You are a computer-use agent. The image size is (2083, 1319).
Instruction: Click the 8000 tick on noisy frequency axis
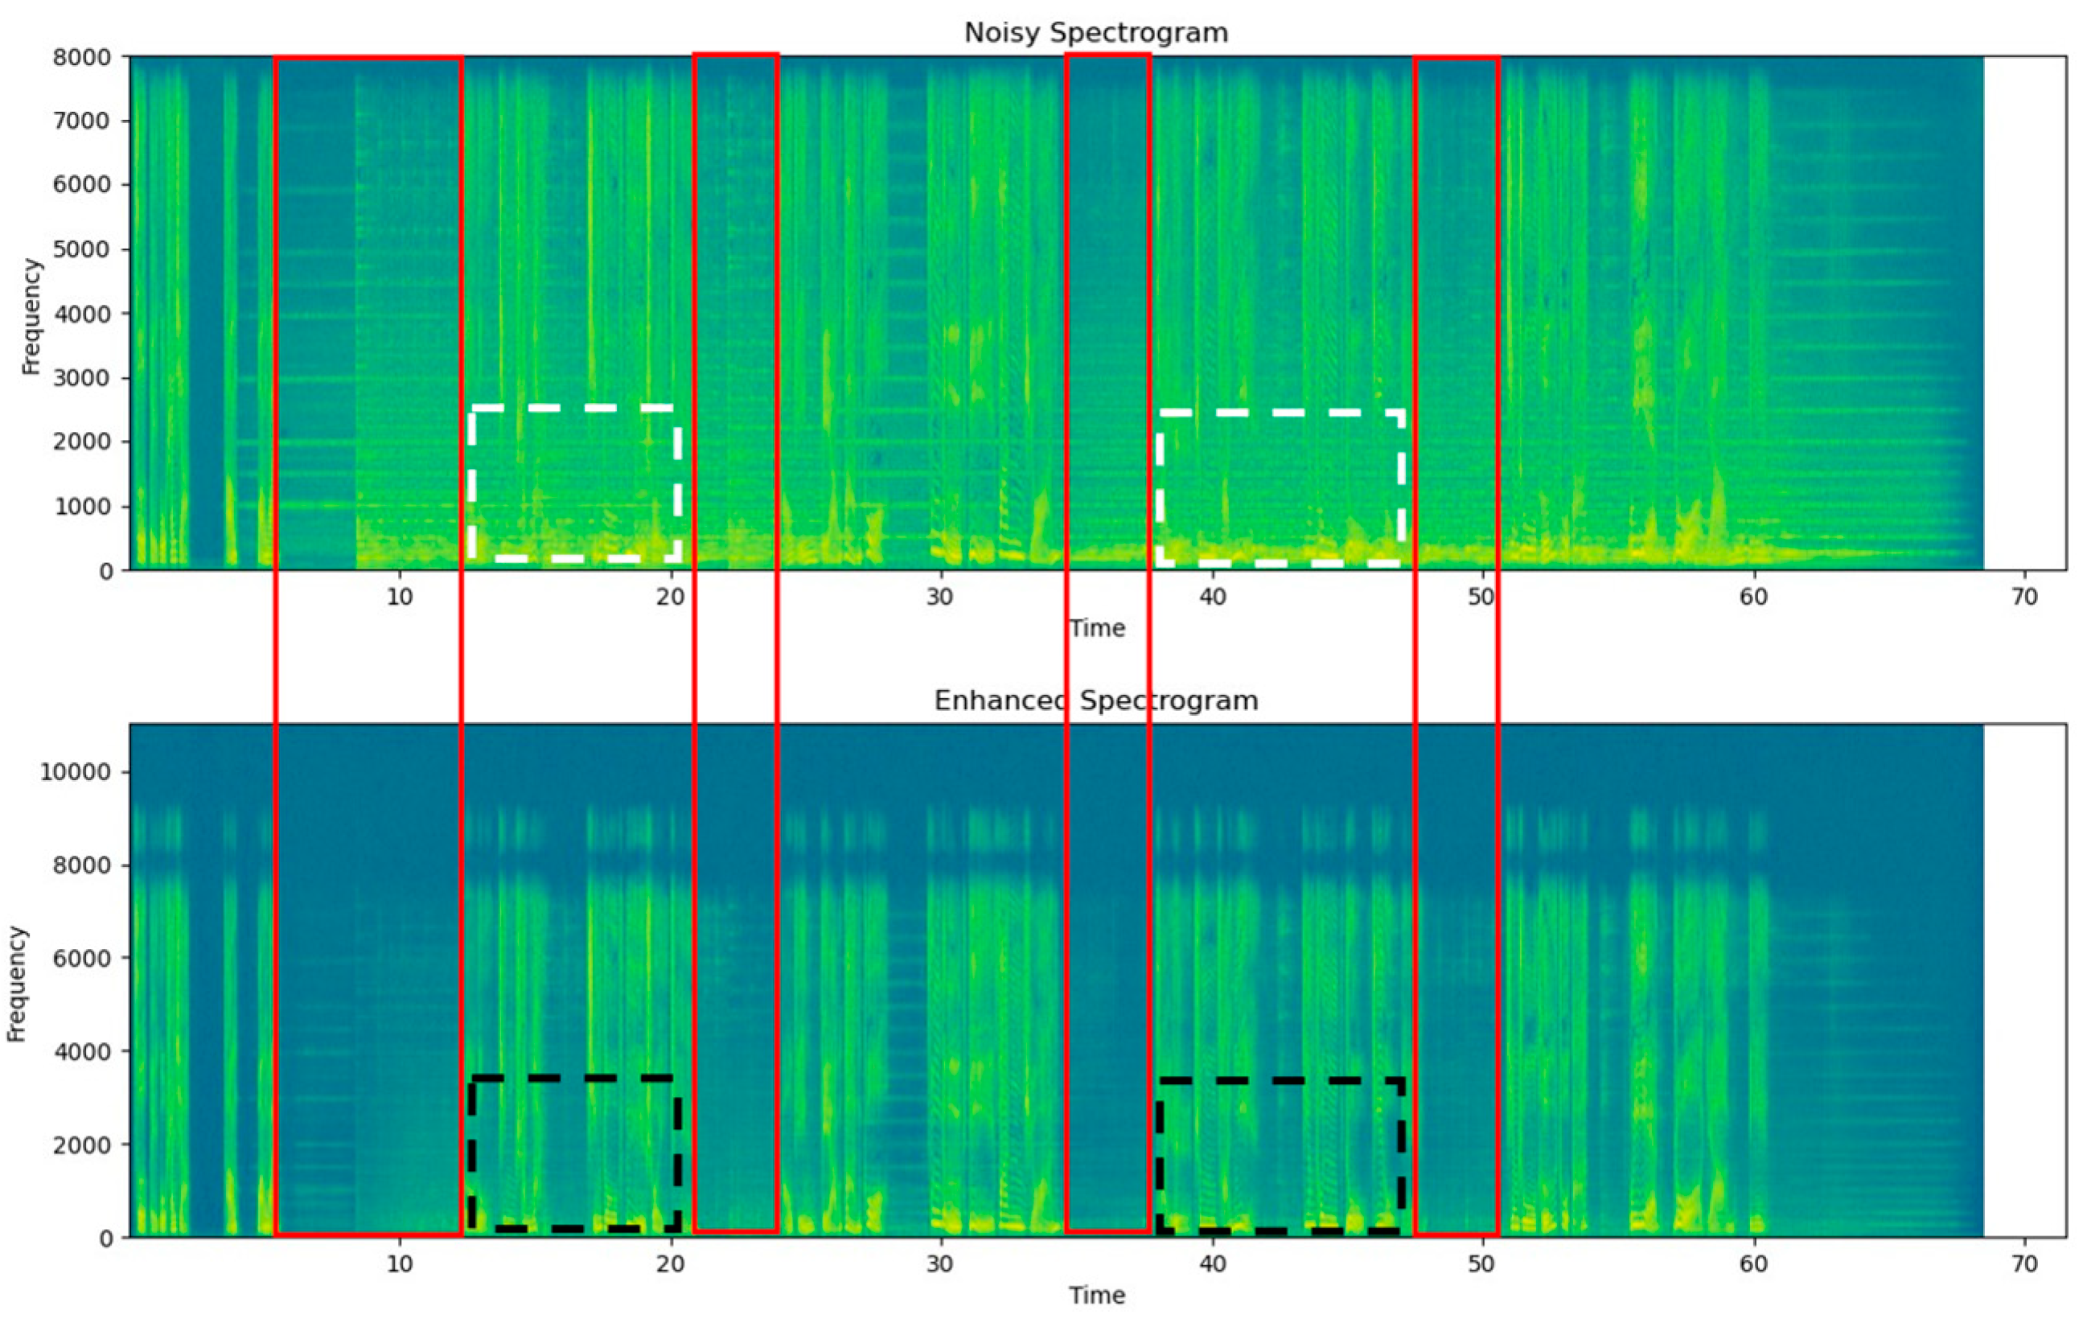(x=83, y=57)
